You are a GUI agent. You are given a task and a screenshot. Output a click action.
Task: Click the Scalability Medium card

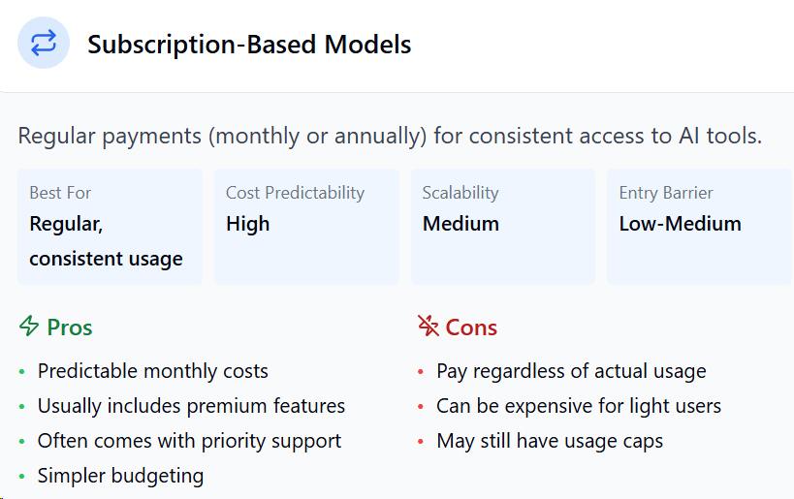[503, 227]
